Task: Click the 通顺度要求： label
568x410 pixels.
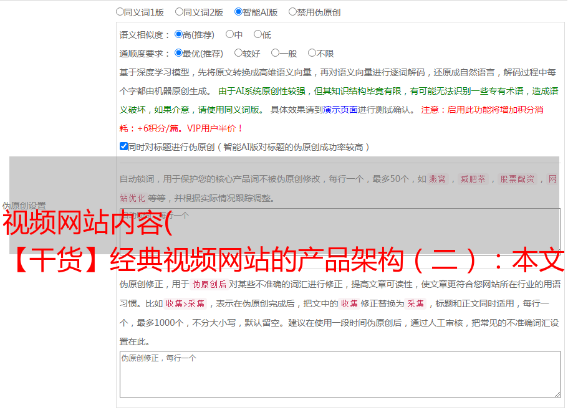Action: [x=145, y=54]
